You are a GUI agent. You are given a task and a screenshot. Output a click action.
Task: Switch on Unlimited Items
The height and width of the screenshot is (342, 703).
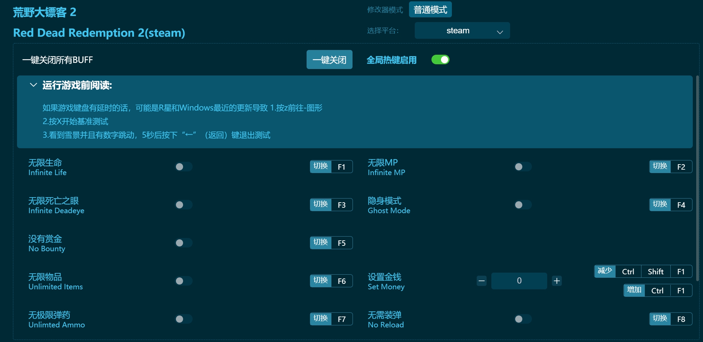tap(184, 281)
